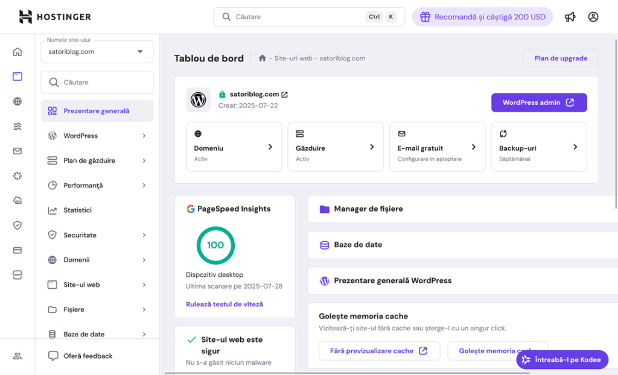Click Plan de upgrade button

point(561,58)
